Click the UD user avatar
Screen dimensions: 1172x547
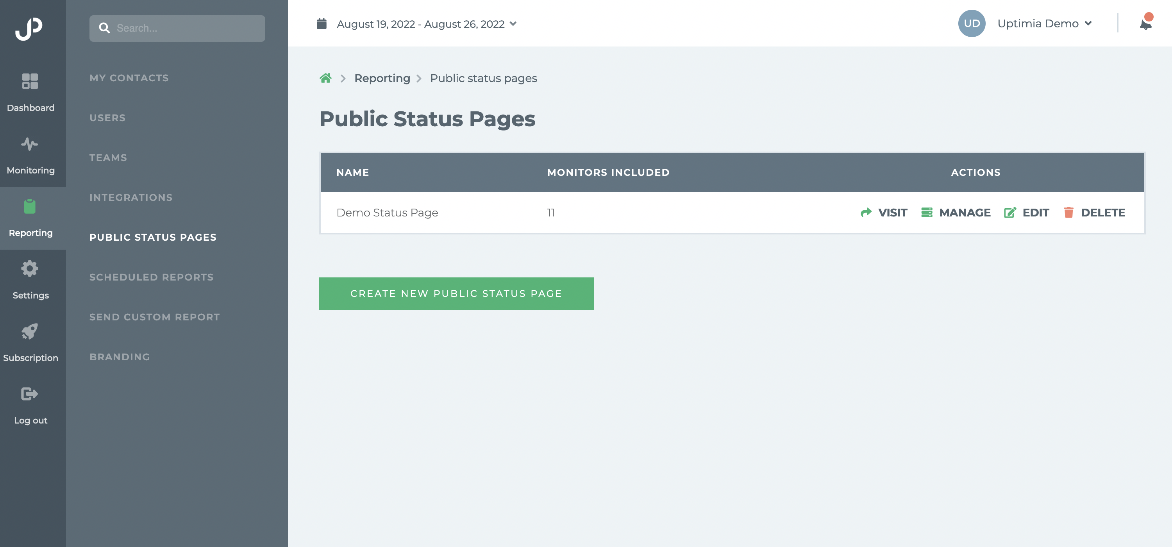[x=972, y=24]
